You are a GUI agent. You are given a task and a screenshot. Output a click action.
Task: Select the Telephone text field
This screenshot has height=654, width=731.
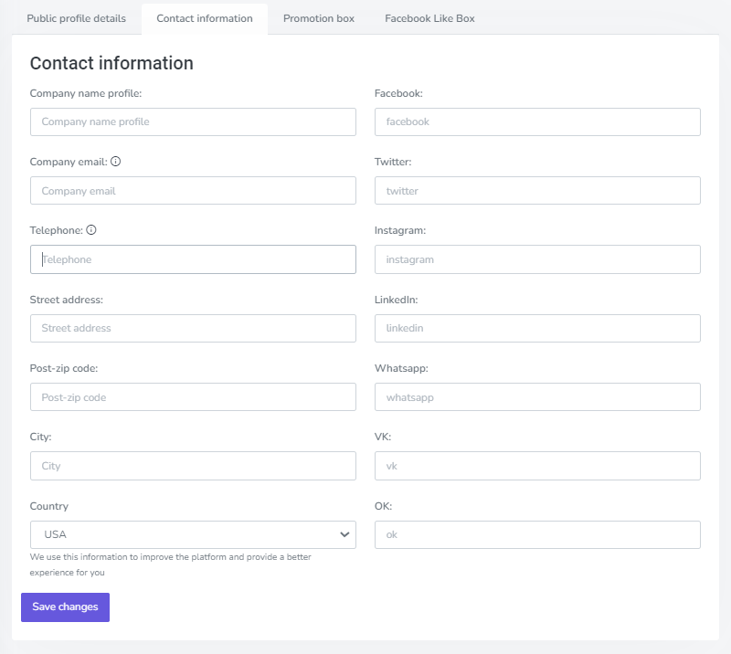[193, 259]
